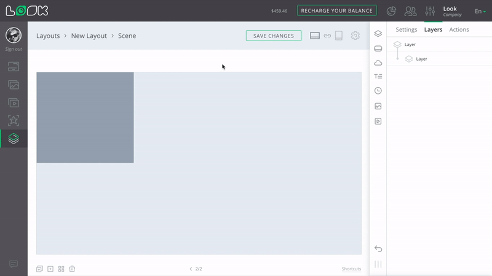Switch to portrait orientation preview
492x276 pixels.
pos(338,36)
